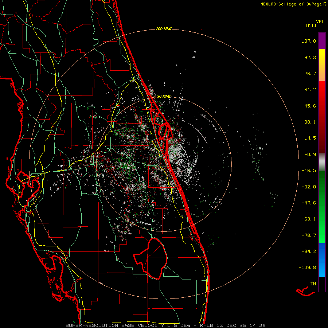
Task: Click the dark red segment of the velocity color bar
Action: pyautogui.click(x=322, y=117)
